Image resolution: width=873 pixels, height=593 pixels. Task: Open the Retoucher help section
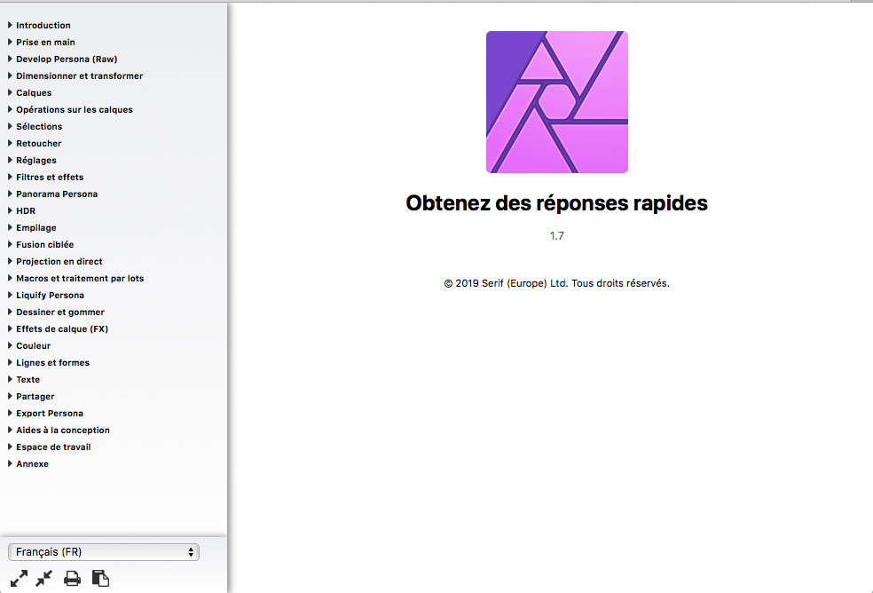point(39,143)
